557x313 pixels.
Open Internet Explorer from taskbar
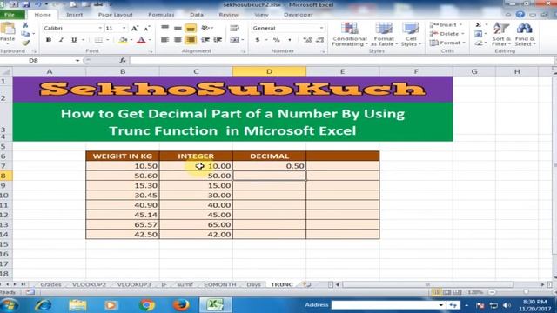pos(43,305)
